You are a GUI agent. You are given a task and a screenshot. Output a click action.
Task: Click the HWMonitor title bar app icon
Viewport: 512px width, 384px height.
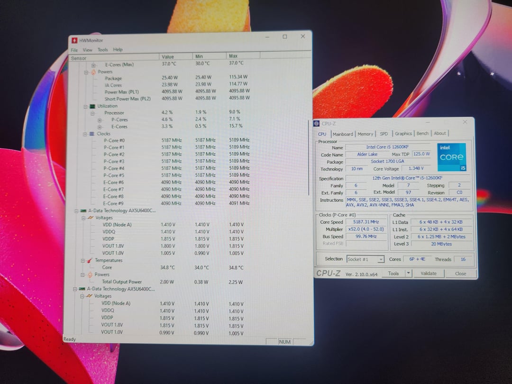point(74,40)
